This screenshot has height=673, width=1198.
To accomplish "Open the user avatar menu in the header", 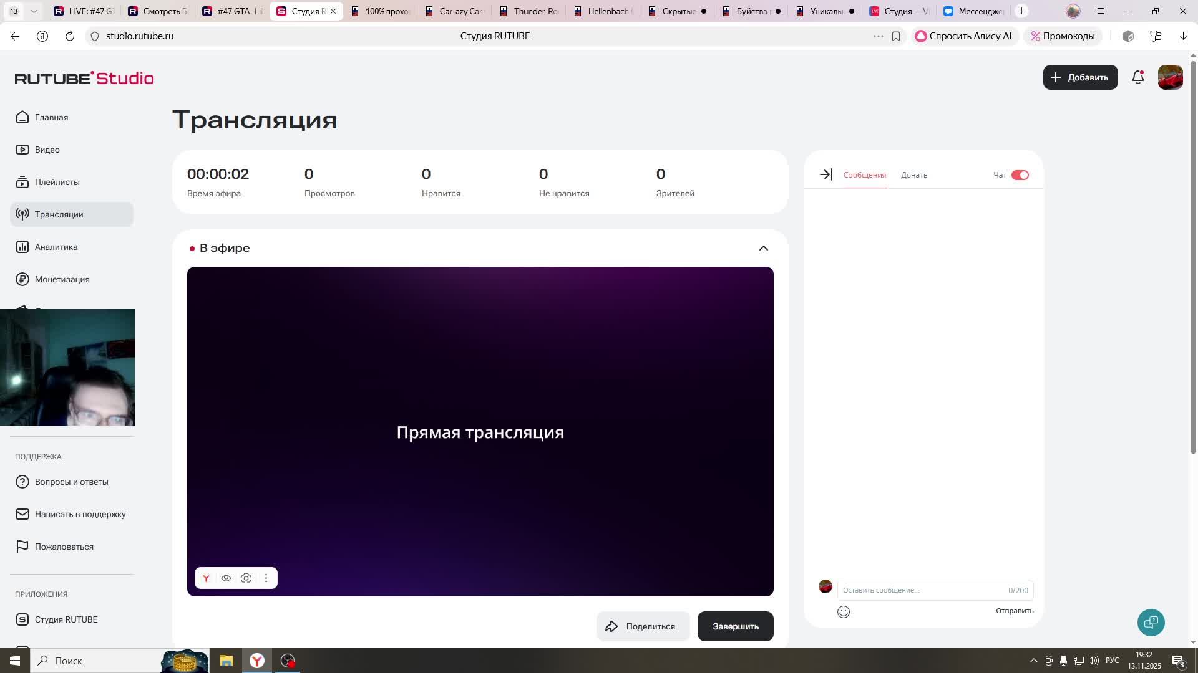I will tap(1170, 77).
